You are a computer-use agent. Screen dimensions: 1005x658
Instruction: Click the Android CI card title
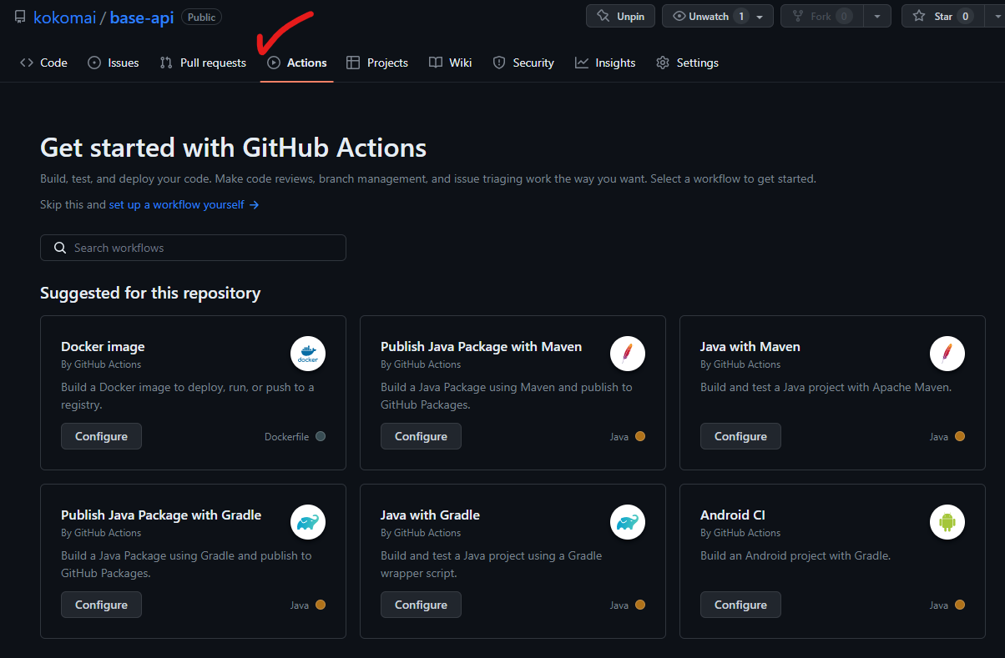733,515
